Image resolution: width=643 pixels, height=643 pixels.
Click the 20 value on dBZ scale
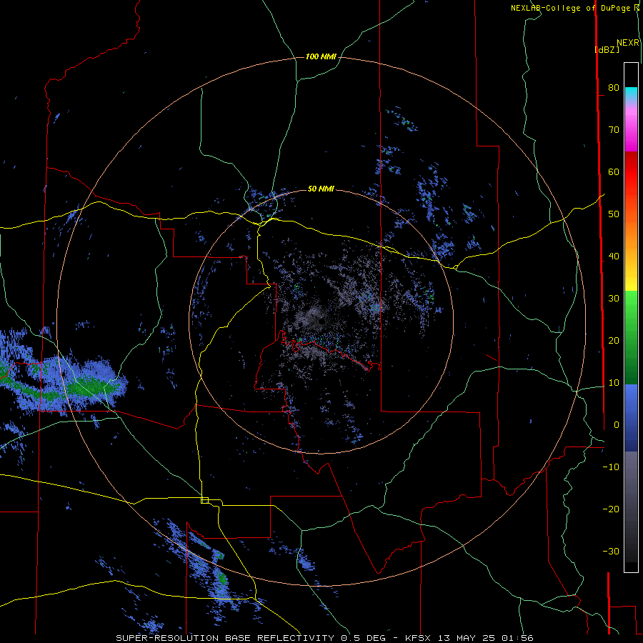tap(614, 340)
